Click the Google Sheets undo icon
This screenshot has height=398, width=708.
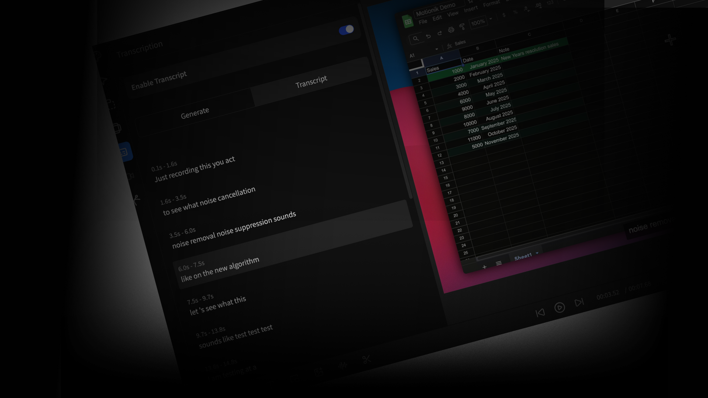click(x=428, y=36)
